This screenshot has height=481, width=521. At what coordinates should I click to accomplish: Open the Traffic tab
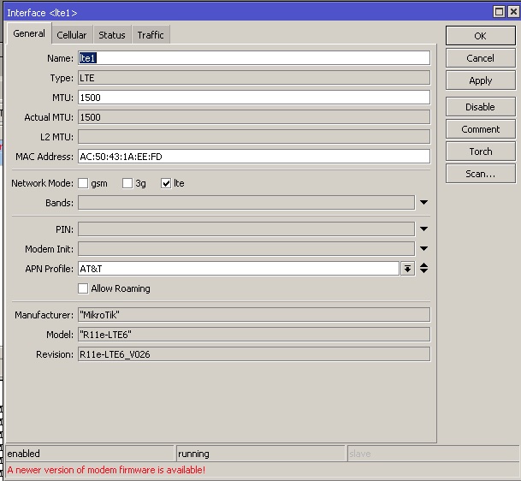(x=151, y=34)
